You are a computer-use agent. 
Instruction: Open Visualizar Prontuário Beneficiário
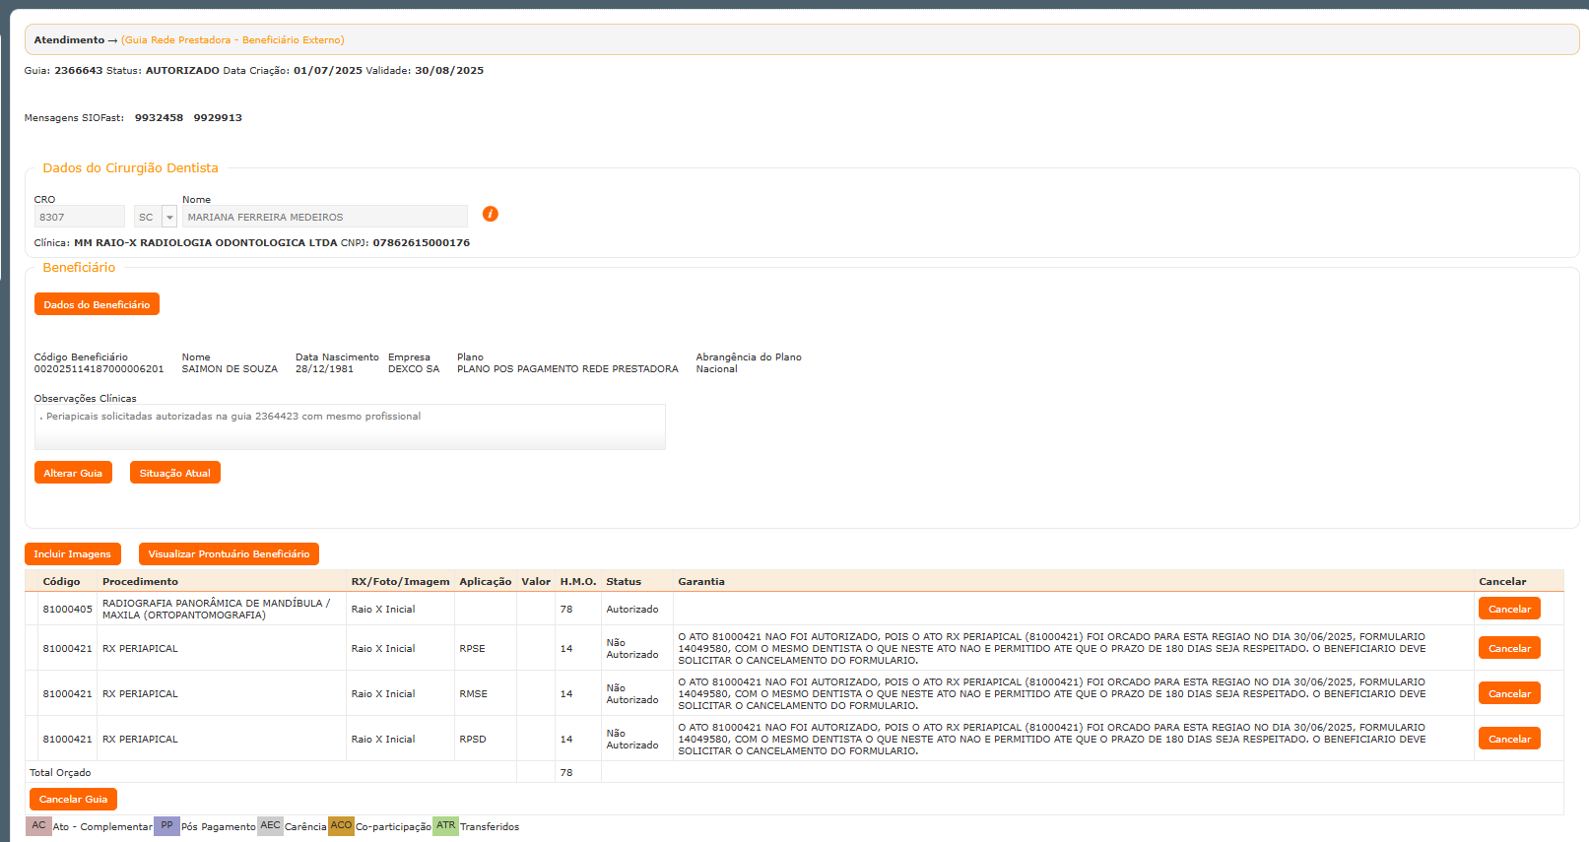tap(229, 553)
